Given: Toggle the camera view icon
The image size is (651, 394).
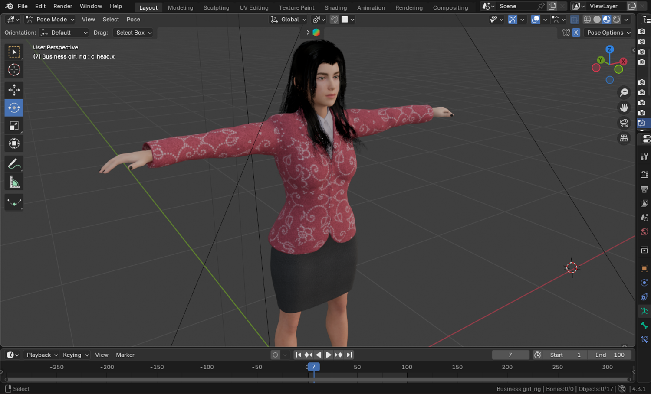Looking at the screenshot, I should tap(624, 123).
